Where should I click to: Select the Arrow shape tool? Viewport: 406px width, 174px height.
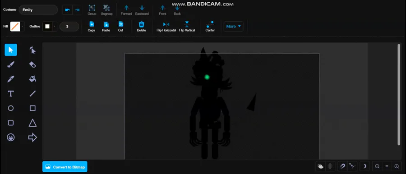pyautogui.click(x=32, y=137)
